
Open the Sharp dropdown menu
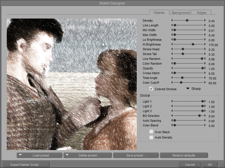pos(193,89)
